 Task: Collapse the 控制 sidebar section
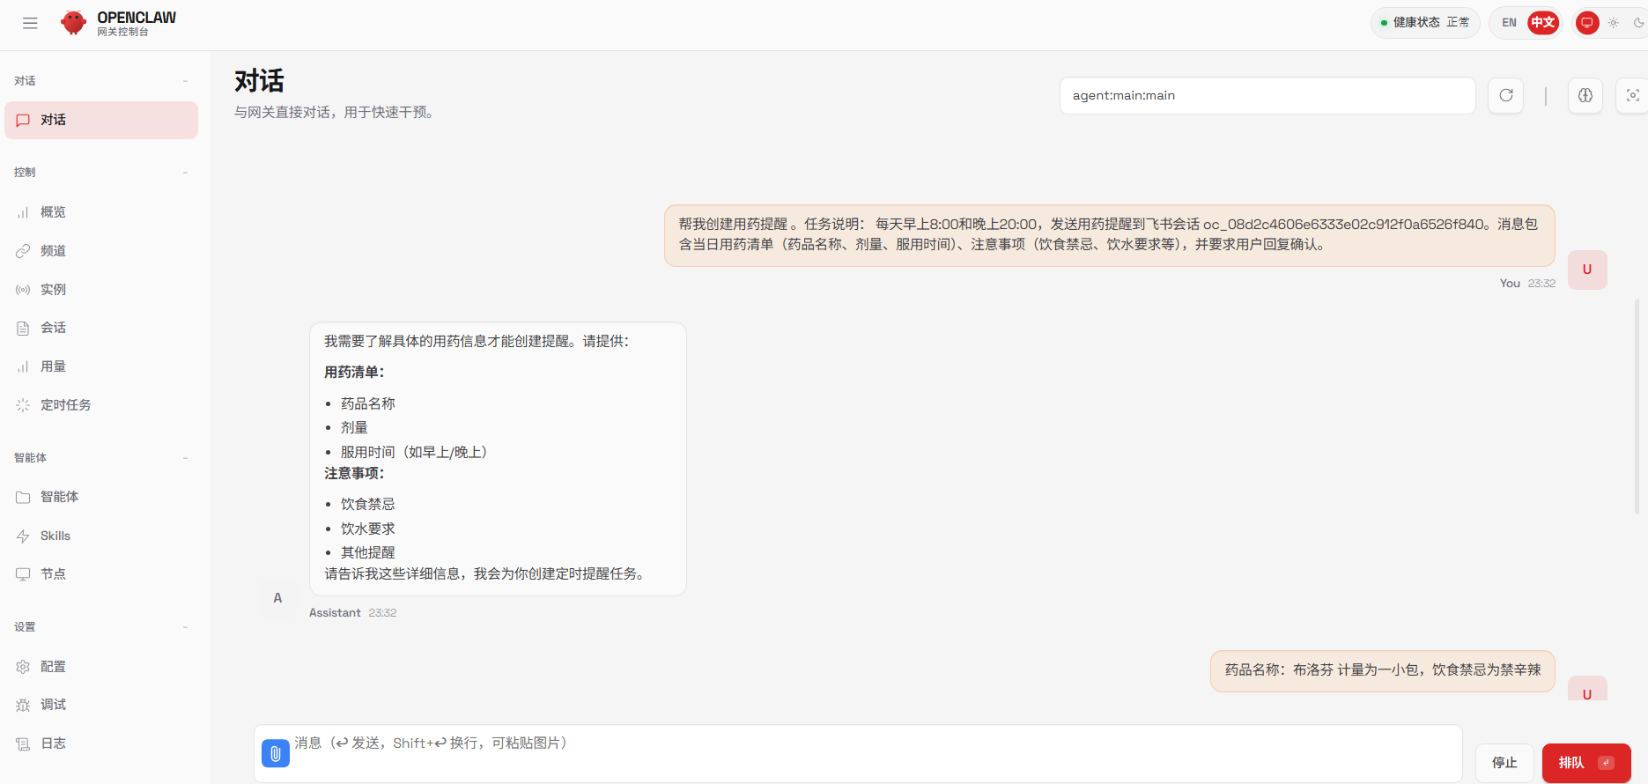point(185,173)
